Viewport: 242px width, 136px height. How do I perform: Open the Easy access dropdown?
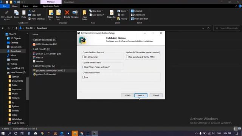97,15
